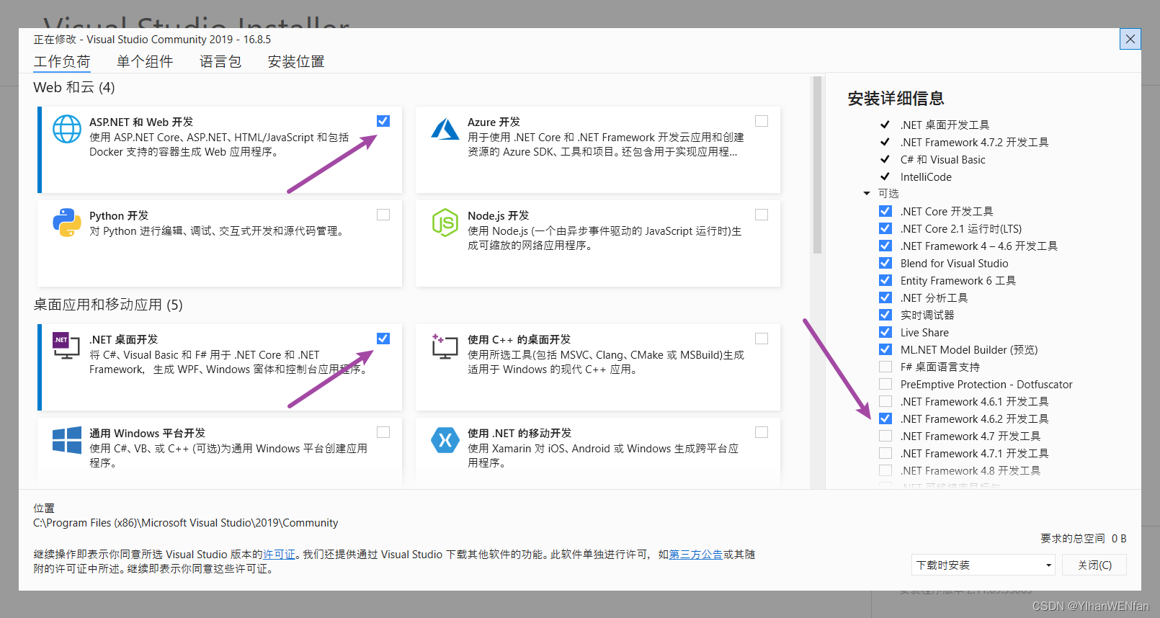Uncheck .NET Framework 4.6.2 开发工具 option
The image size is (1160, 618).
885,418
